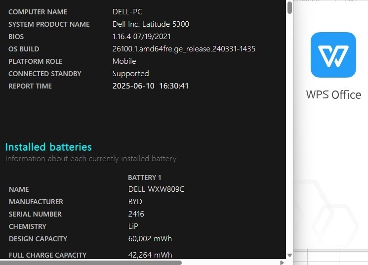Image resolution: width=368 pixels, height=265 pixels.
Task: Click the full charge capacity '42,264 mWh'
Action: tap(150, 255)
